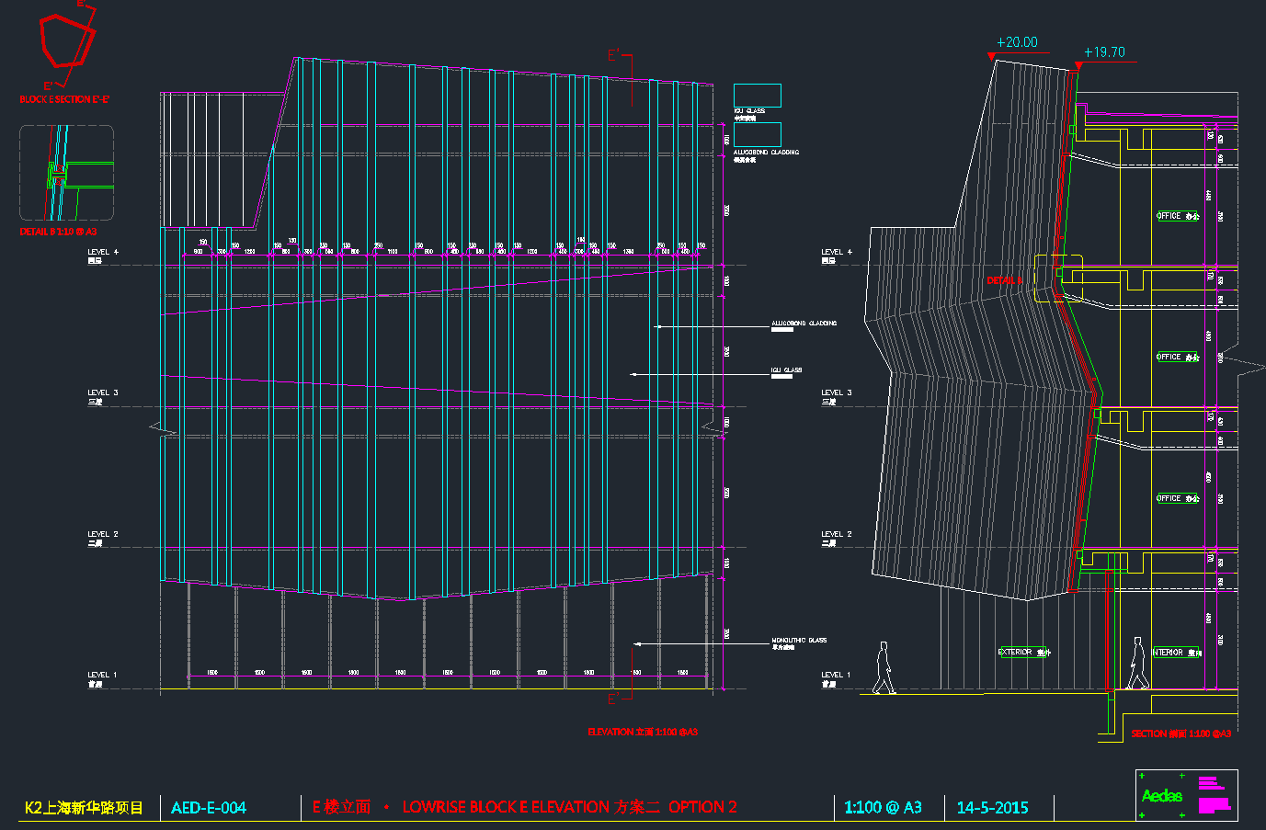Click the human figure inside the building
1266x830 pixels.
(x=1138, y=664)
